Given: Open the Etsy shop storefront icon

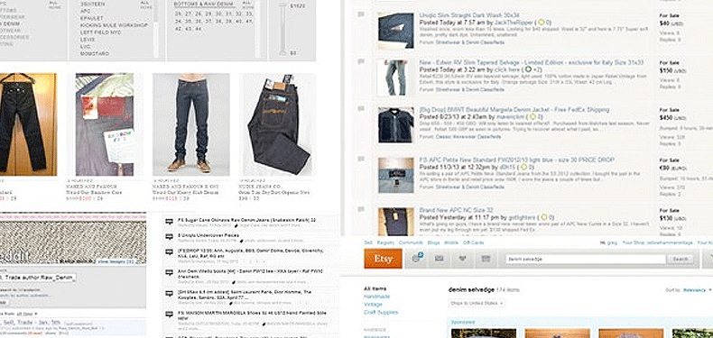Looking at the screenshot, I should (486, 259).
